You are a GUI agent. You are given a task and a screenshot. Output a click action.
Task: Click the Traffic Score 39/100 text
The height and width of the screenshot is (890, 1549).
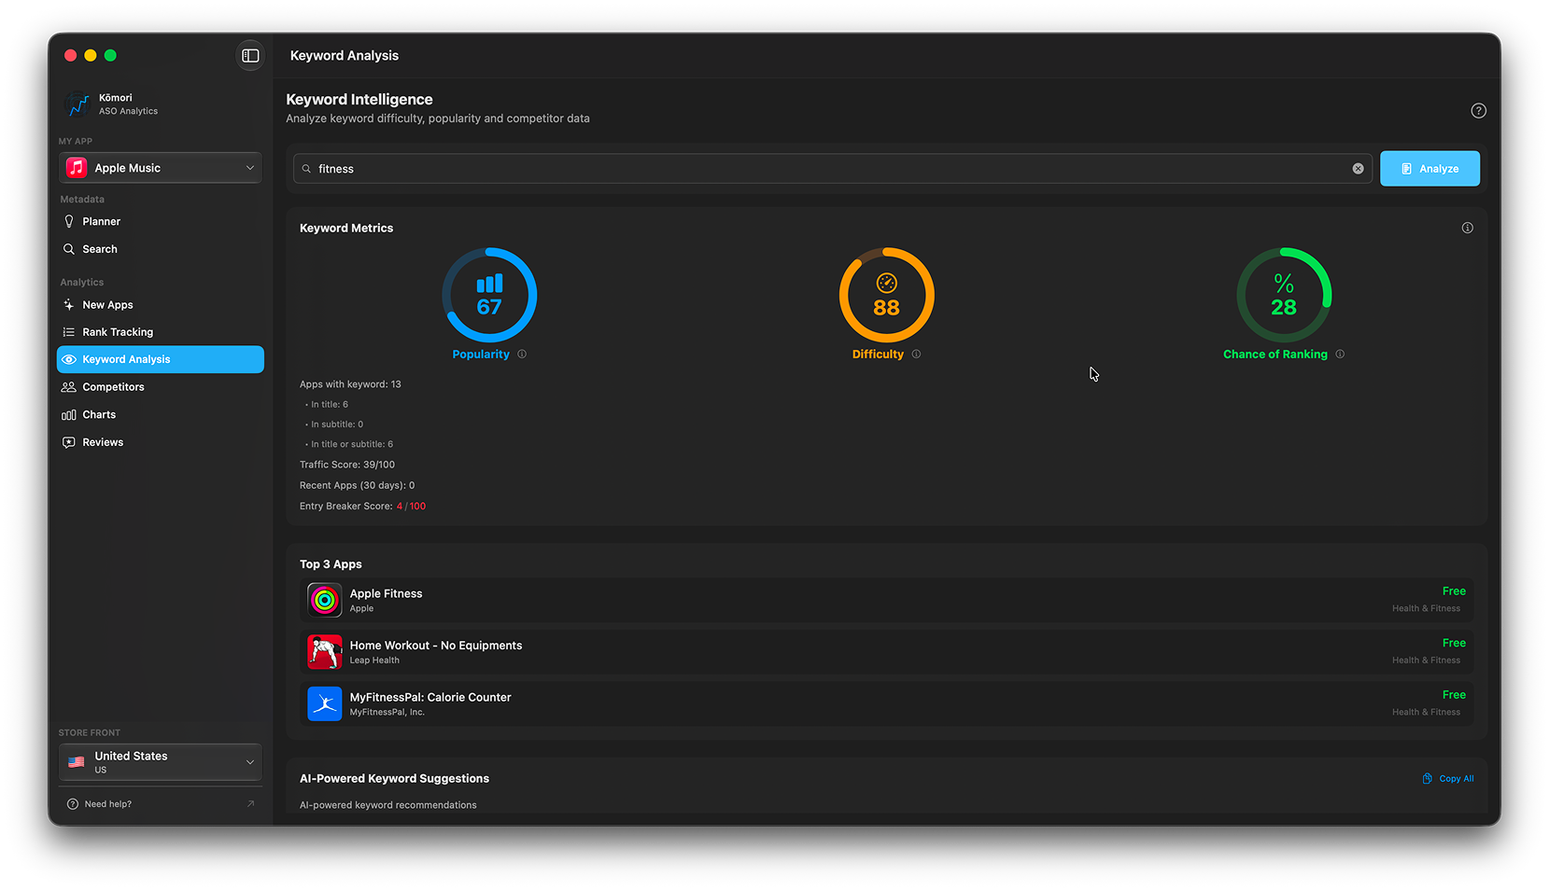point(347,465)
